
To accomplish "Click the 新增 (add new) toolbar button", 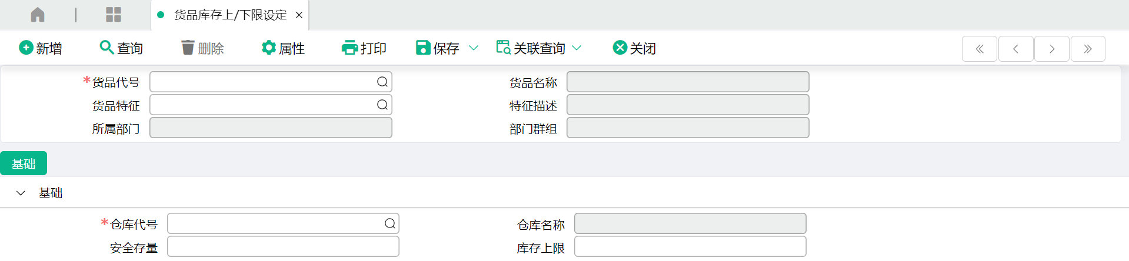I will 41,48.
